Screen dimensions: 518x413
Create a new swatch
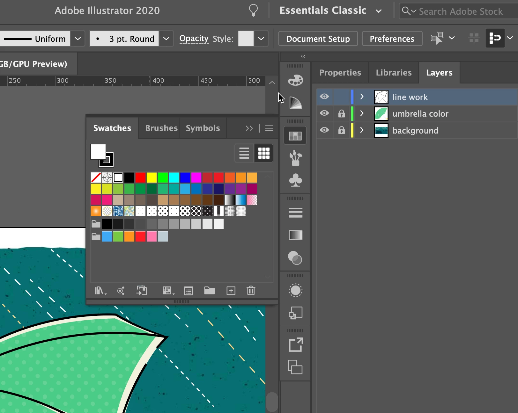pos(231,291)
